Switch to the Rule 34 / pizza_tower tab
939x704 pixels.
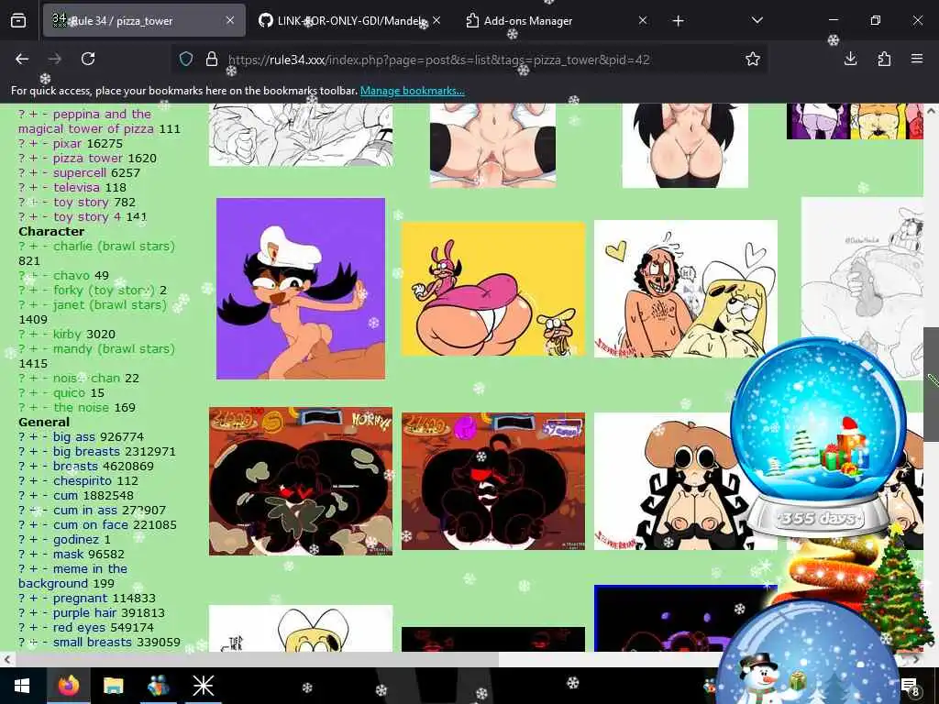pyautogui.click(x=144, y=20)
